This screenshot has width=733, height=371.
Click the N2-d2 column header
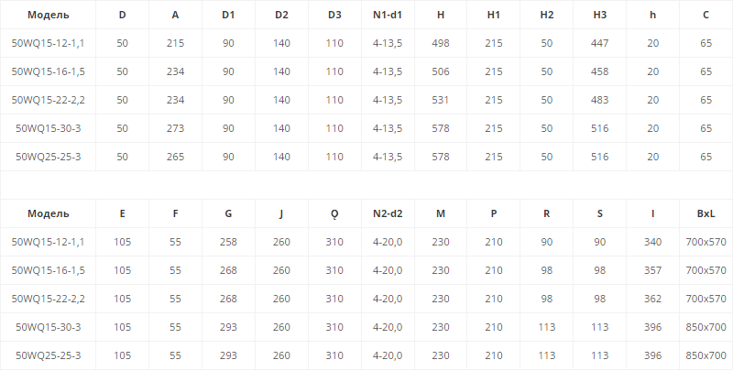pos(388,213)
